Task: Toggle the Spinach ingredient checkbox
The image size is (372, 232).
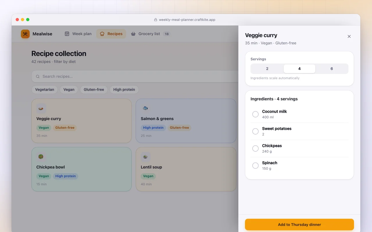Action: coord(255,166)
